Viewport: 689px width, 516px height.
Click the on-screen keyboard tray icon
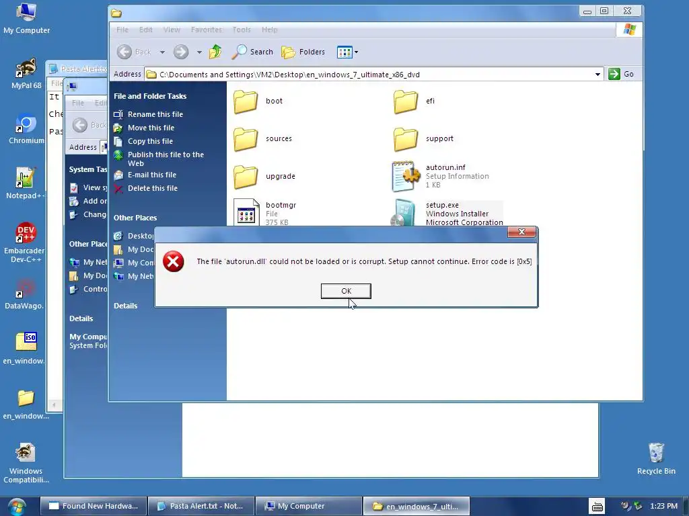[x=597, y=507]
